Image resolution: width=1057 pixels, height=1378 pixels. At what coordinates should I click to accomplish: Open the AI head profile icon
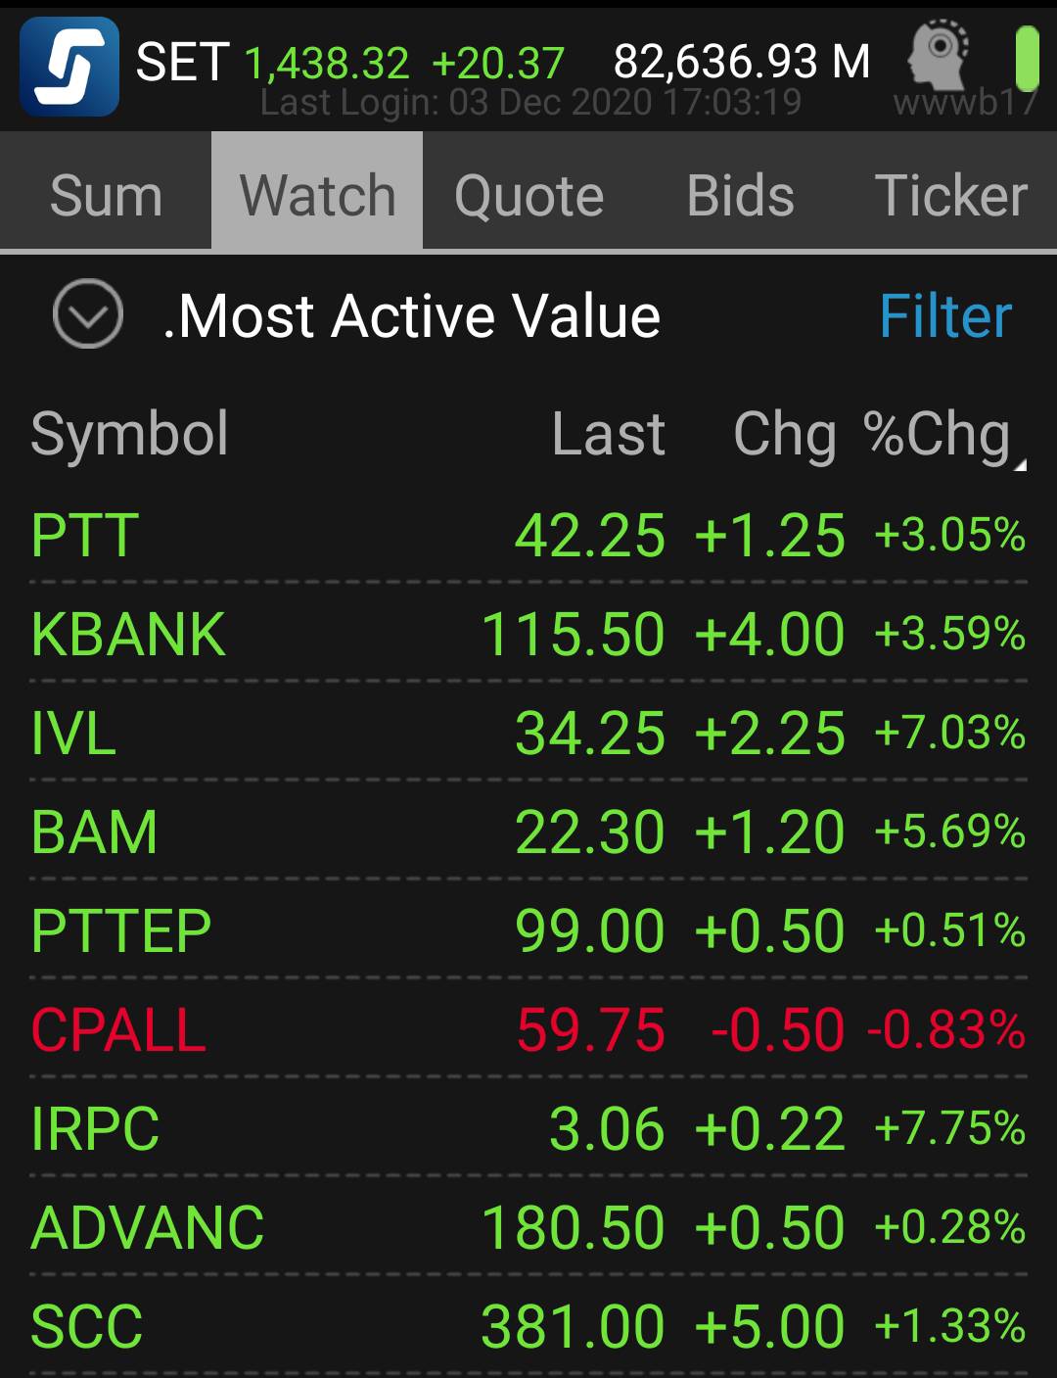coord(937,57)
